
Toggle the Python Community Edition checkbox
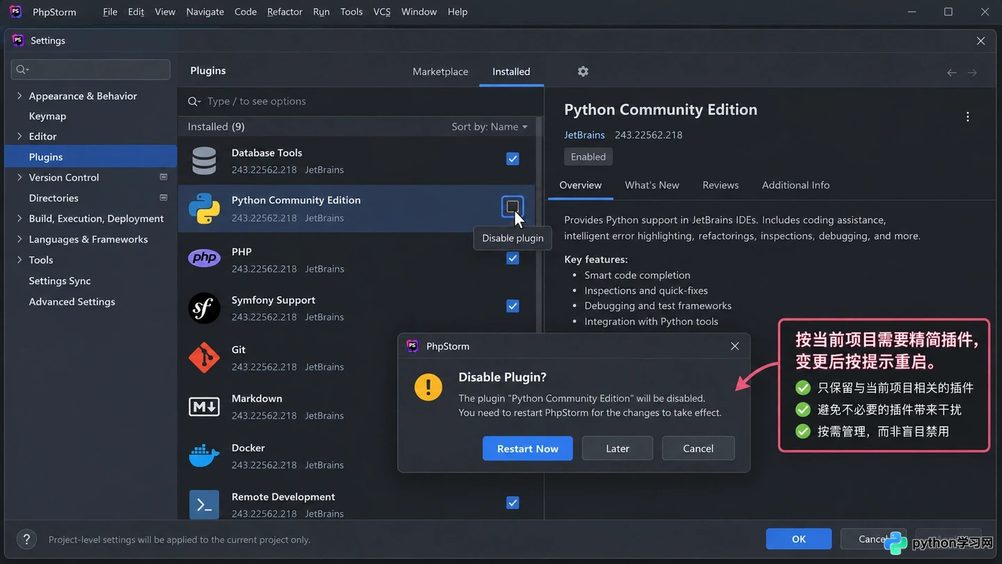click(x=513, y=206)
